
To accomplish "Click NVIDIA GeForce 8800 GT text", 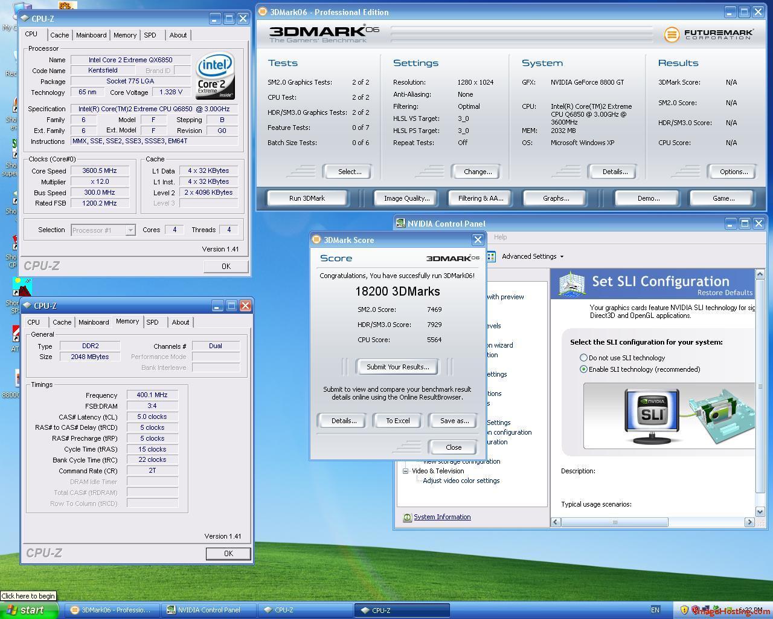I will click(x=586, y=82).
